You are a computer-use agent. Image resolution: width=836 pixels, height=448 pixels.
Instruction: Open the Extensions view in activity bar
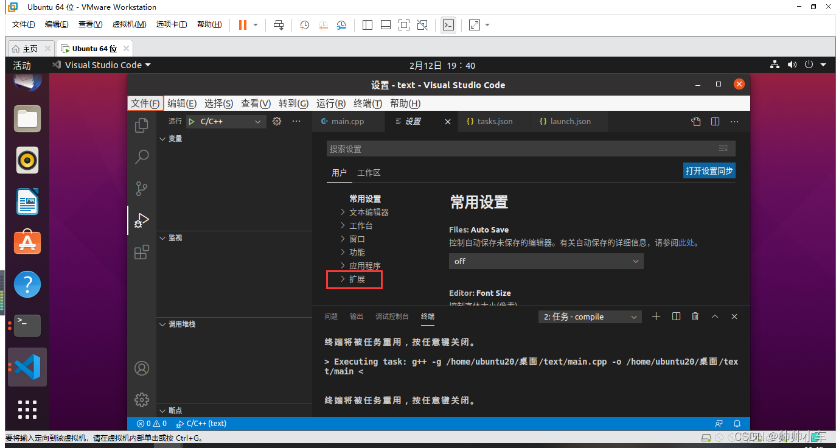(142, 252)
